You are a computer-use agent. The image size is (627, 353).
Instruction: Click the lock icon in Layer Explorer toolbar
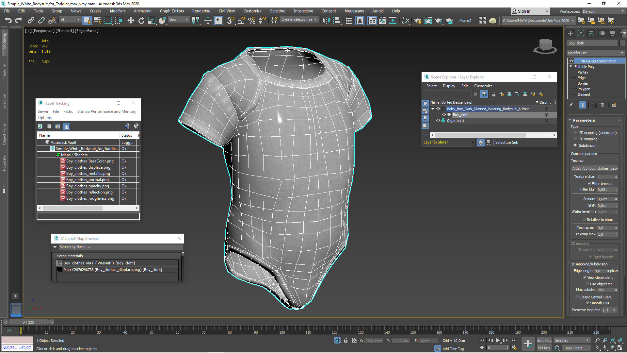pos(494,94)
